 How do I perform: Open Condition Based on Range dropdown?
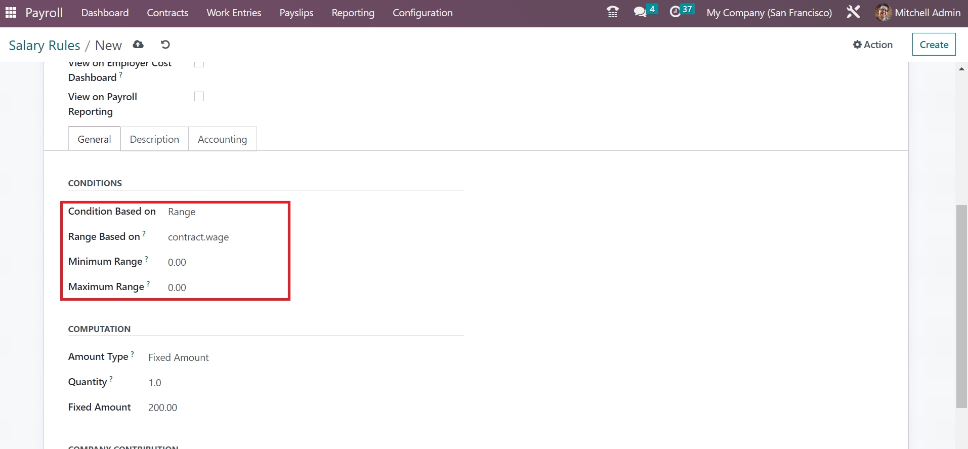pyautogui.click(x=223, y=212)
